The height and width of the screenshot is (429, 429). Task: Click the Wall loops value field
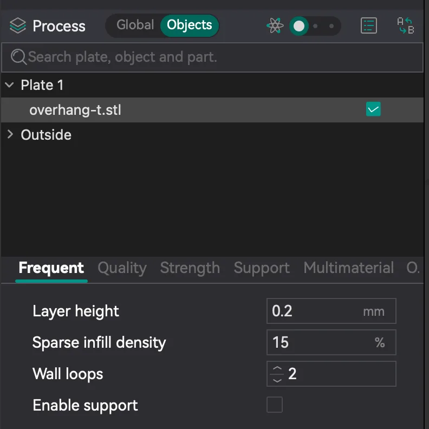331,374
